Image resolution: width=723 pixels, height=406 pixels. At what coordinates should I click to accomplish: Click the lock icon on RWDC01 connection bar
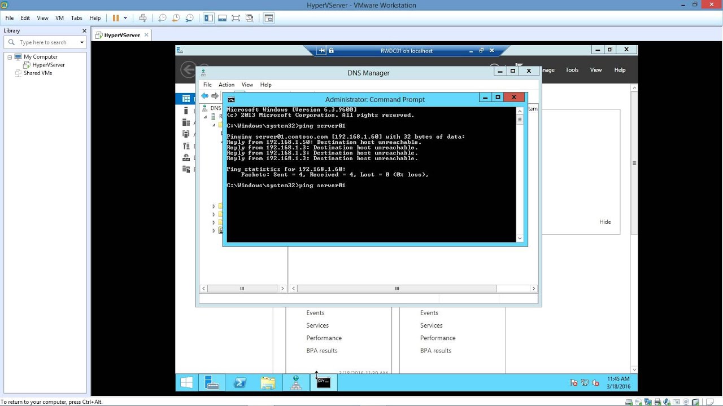[x=332, y=51]
